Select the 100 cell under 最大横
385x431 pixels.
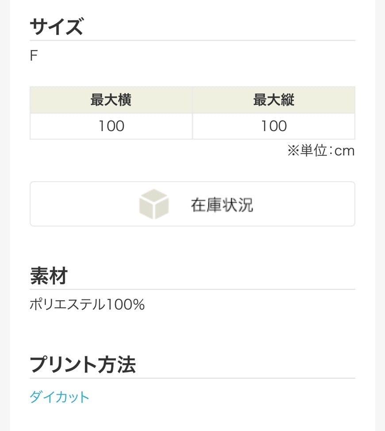point(111,126)
